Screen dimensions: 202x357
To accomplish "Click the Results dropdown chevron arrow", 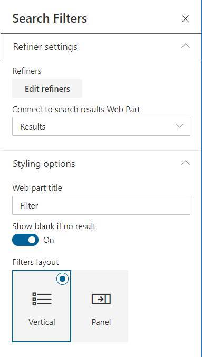I will tap(180, 126).
